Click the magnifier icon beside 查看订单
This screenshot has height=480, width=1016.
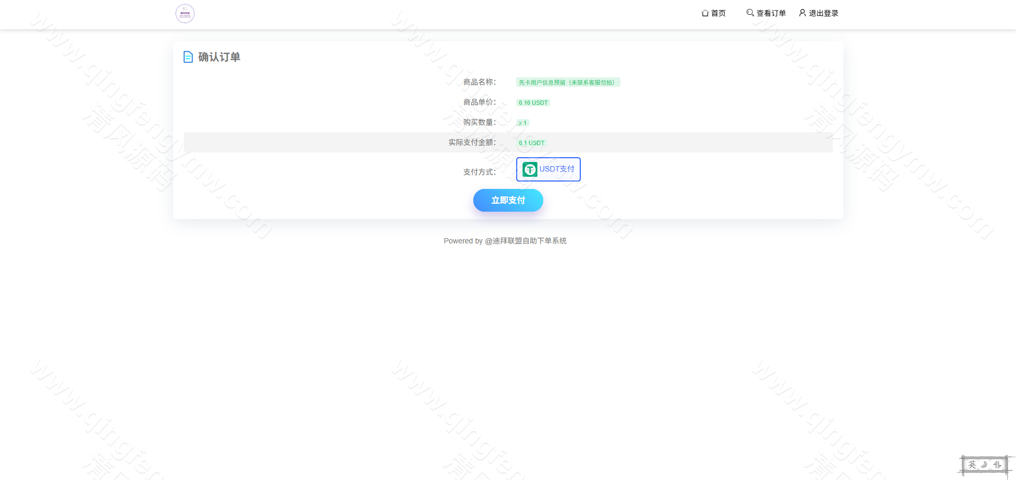point(750,13)
